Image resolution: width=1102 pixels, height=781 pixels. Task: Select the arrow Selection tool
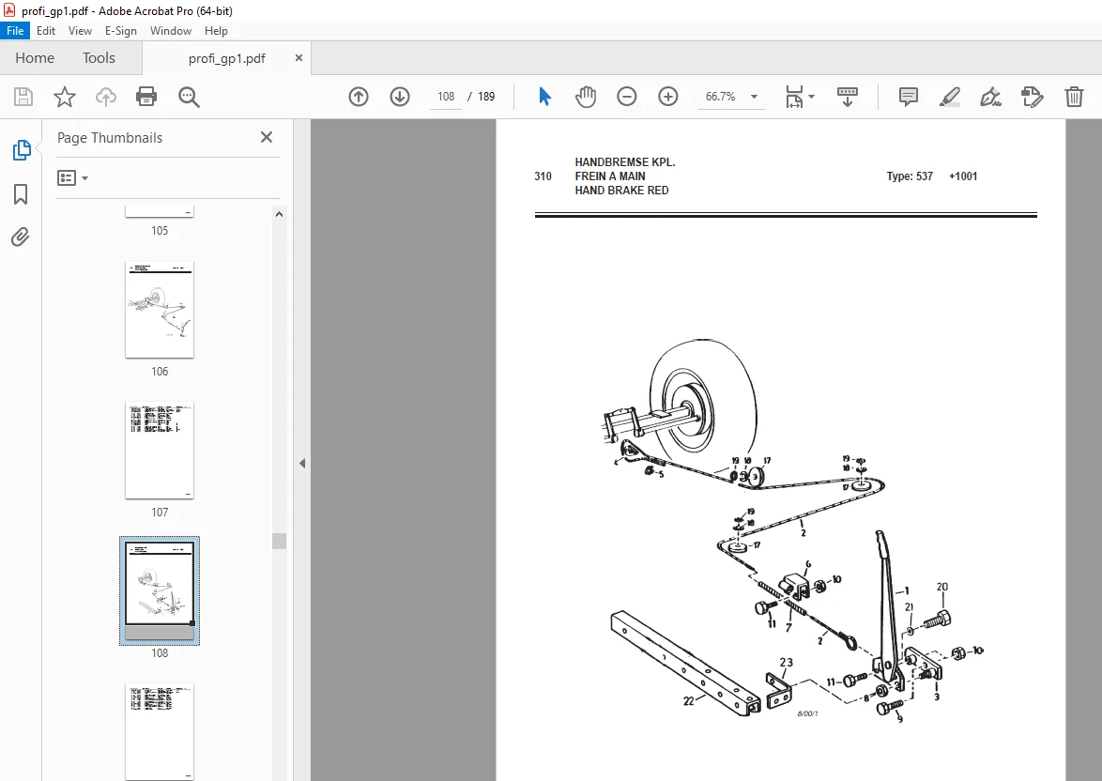[544, 97]
